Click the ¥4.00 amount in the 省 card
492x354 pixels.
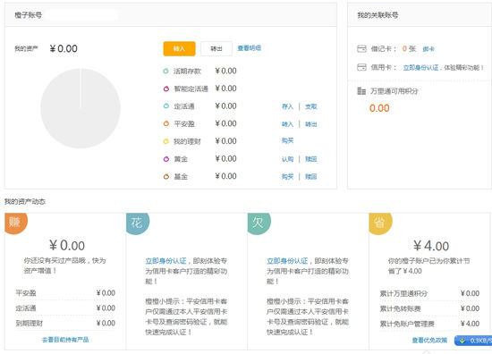pos(431,246)
